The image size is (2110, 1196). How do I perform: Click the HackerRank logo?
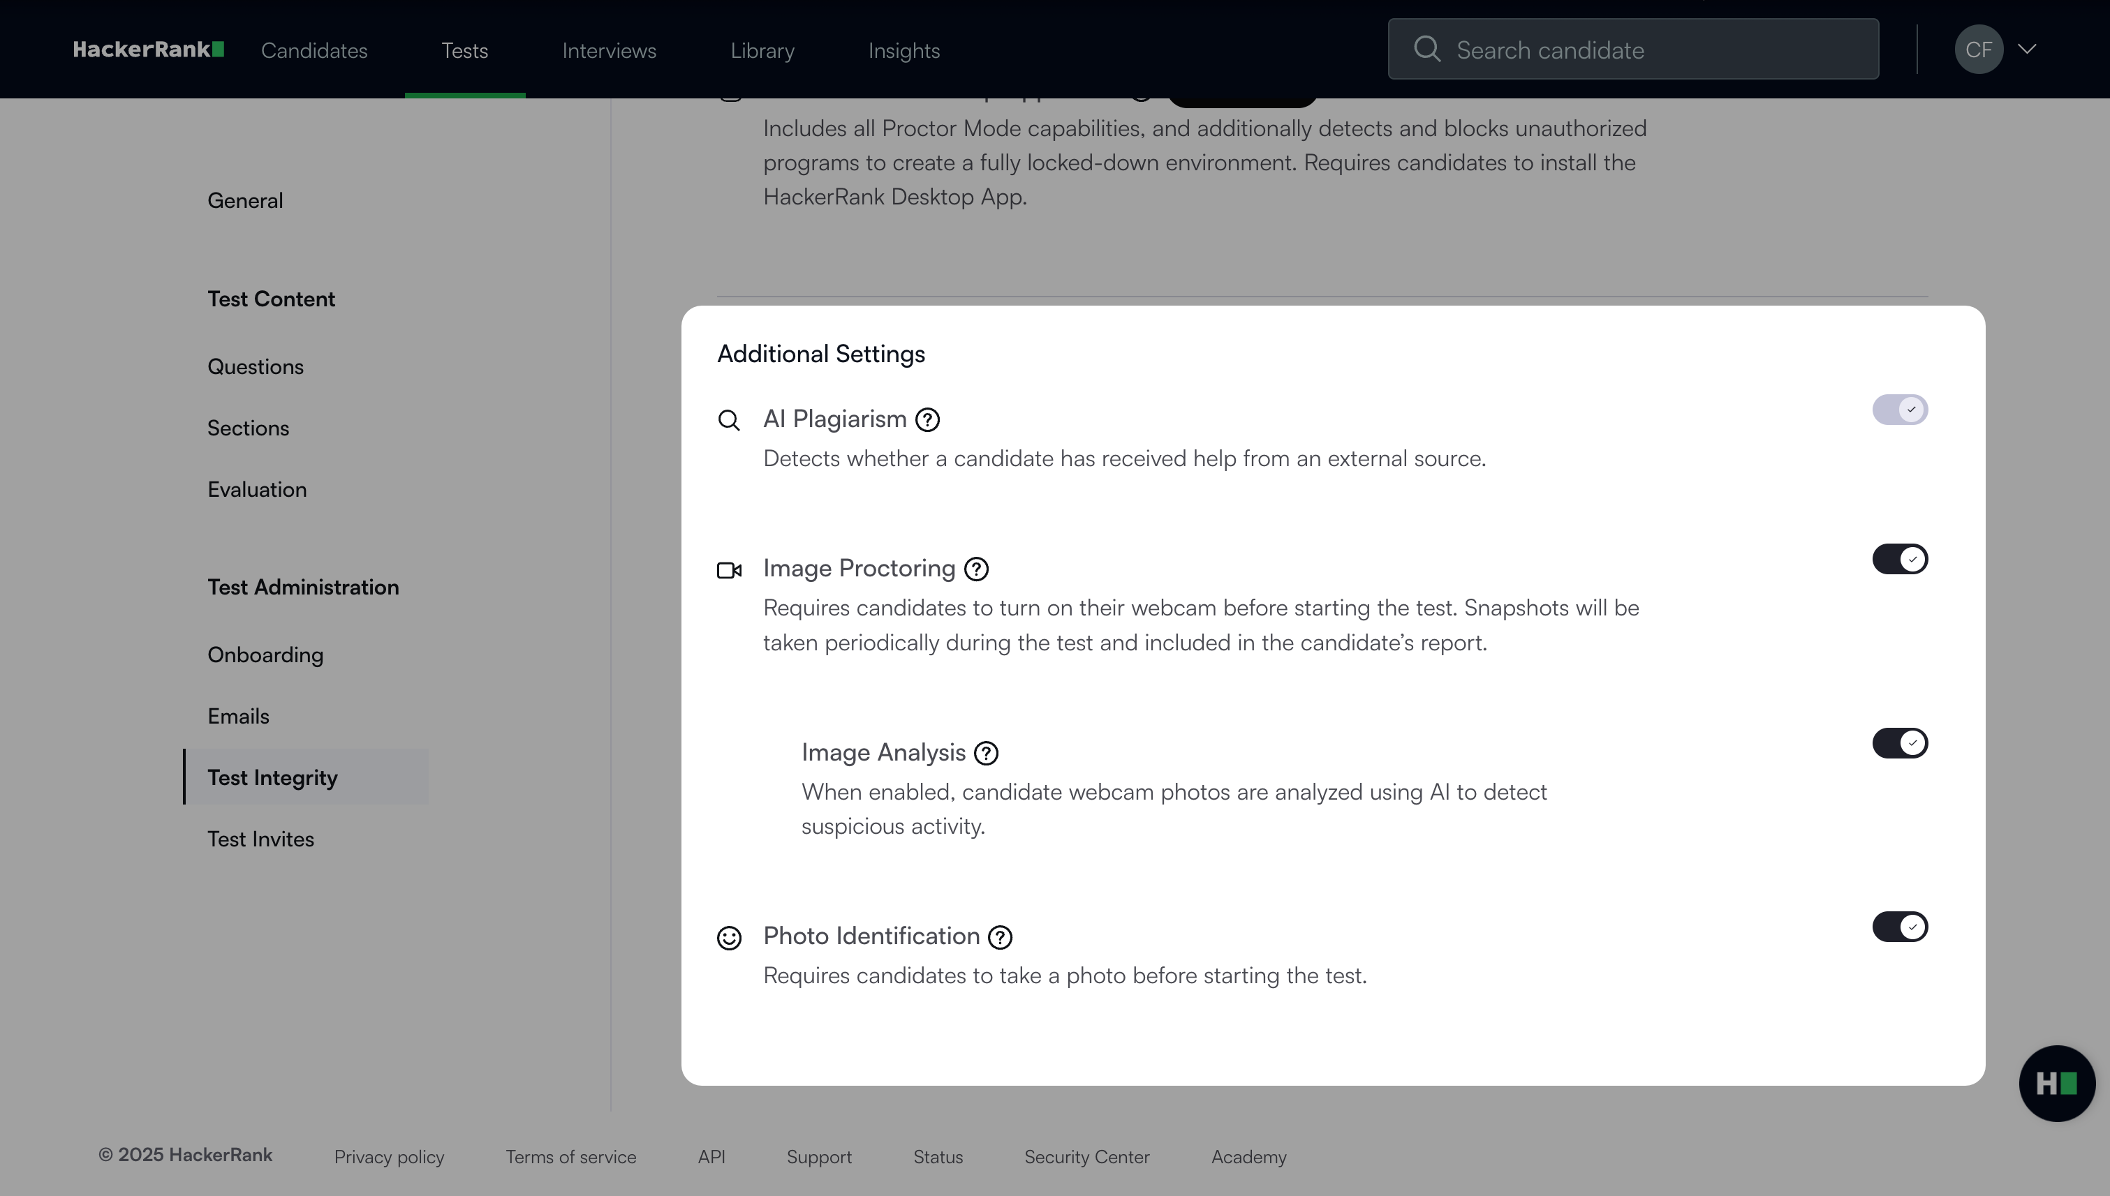[x=149, y=50]
